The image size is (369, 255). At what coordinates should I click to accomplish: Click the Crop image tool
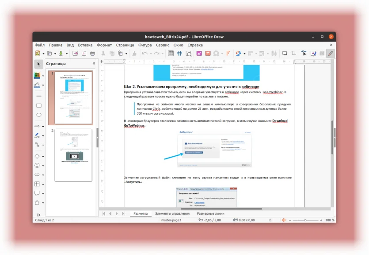(x=293, y=54)
